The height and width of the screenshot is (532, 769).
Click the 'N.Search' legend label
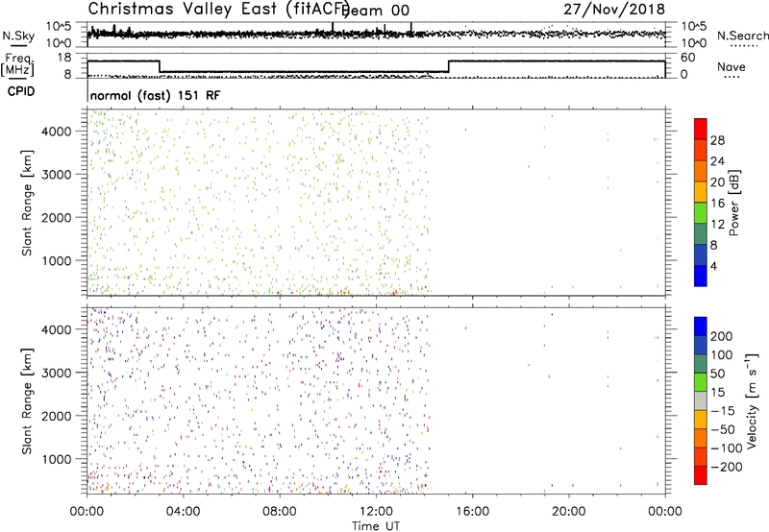coord(742,36)
